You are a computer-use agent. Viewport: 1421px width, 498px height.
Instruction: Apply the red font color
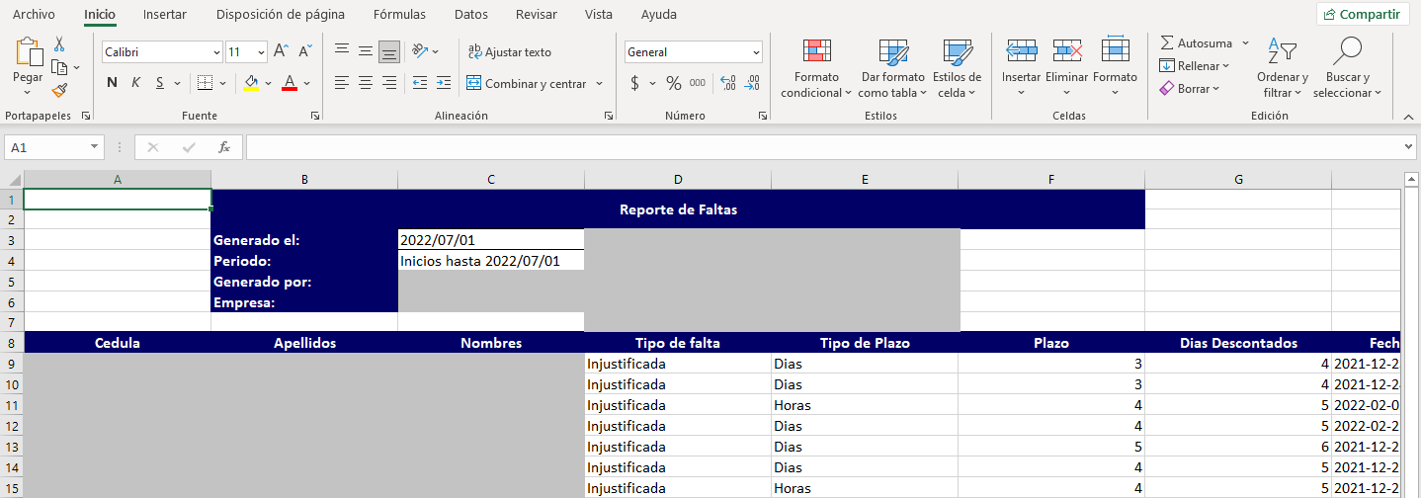tap(290, 83)
